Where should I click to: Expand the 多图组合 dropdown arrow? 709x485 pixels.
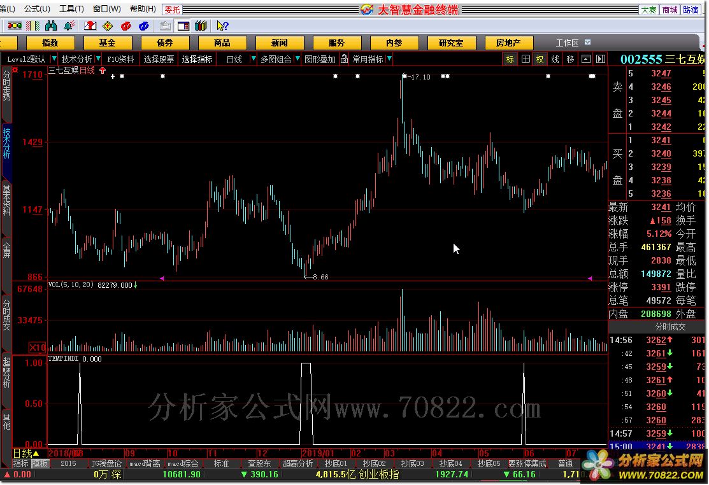pyautogui.click(x=297, y=59)
